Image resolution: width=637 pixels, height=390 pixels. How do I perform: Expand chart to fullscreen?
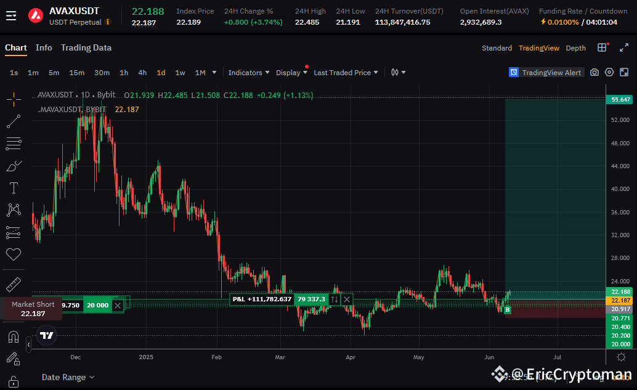point(624,48)
